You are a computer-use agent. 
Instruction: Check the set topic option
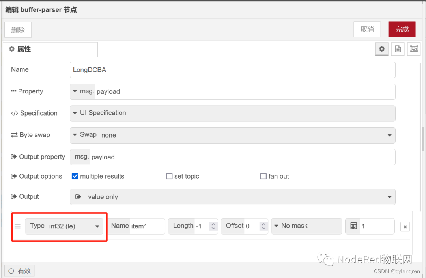[x=169, y=176]
